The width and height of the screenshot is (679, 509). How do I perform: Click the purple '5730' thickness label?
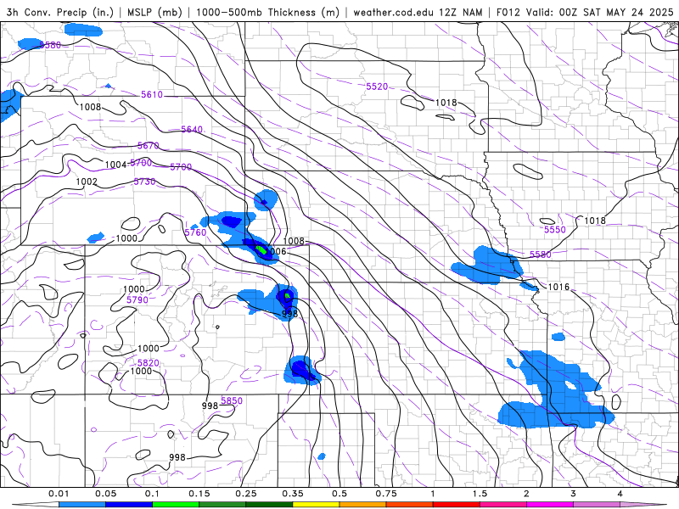pos(144,182)
